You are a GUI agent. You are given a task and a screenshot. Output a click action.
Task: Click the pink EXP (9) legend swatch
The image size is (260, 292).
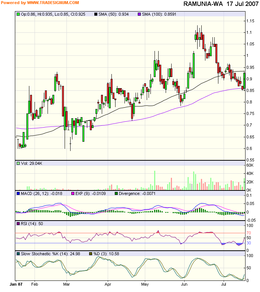pos(73,193)
